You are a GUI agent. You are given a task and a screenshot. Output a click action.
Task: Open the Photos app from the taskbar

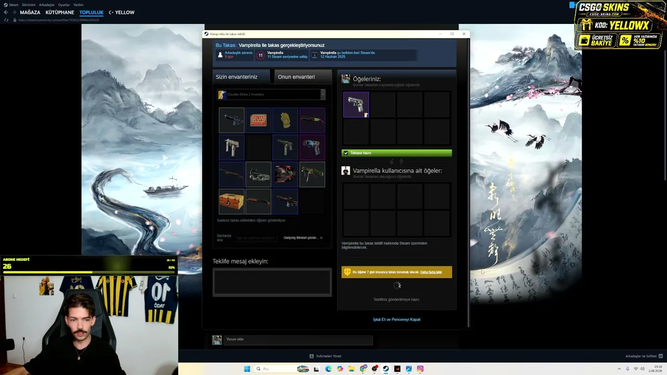409,369
